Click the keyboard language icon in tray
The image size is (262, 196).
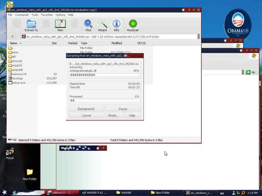pyautogui.click(x=222, y=193)
